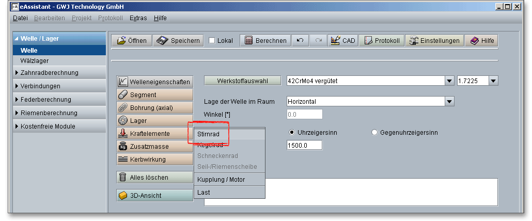Viewport: 532px width, 221px height.
Task: Open the Hilfe book icon
Action: pos(481,41)
